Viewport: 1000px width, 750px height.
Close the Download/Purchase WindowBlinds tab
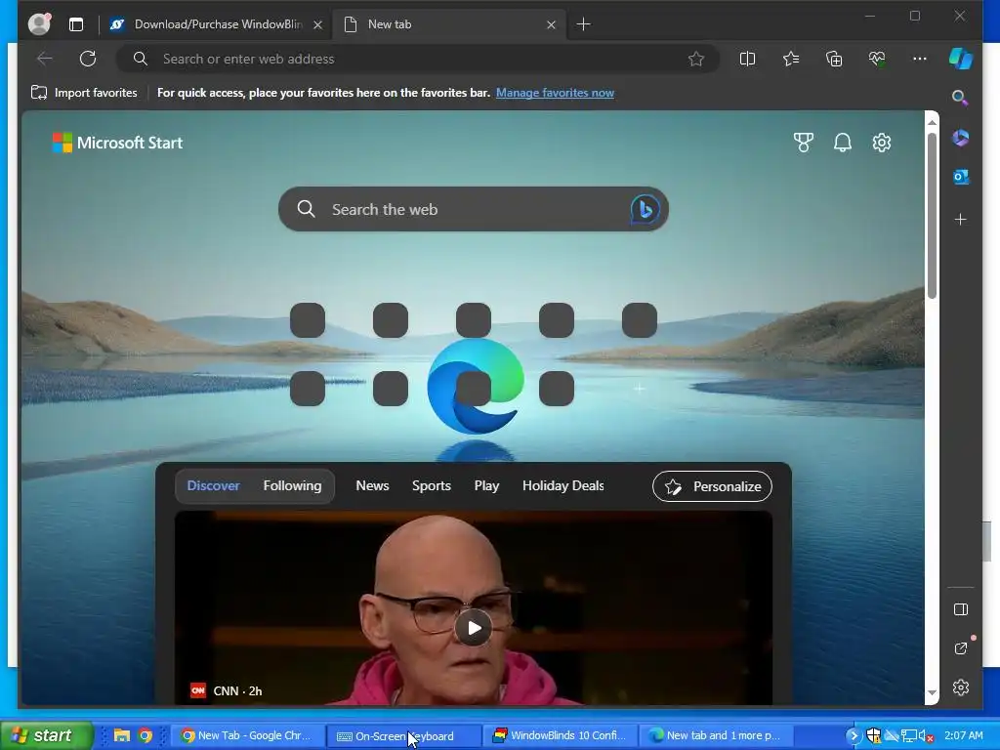coord(317,24)
